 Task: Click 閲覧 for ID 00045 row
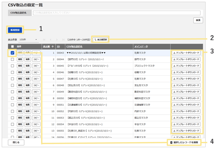[x=20, y=66]
